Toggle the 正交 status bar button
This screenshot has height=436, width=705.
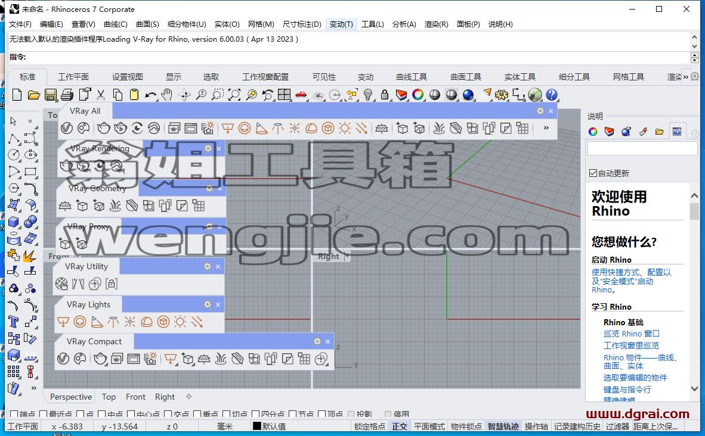point(400,426)
